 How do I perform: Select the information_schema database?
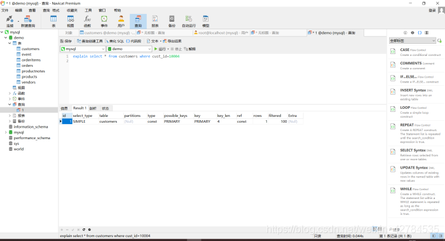pos(31,127)
